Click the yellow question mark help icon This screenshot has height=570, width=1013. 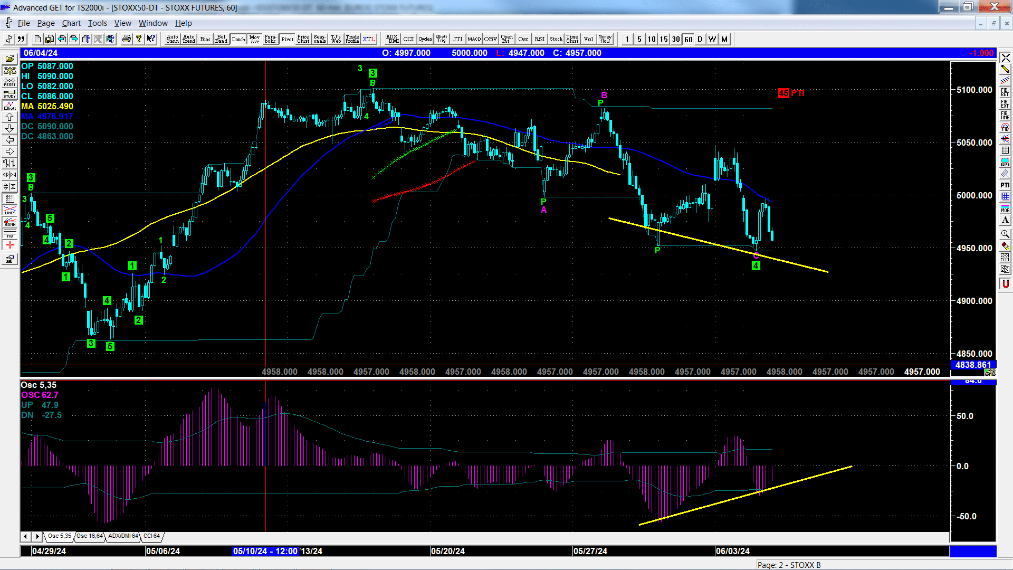pos(139,39)
